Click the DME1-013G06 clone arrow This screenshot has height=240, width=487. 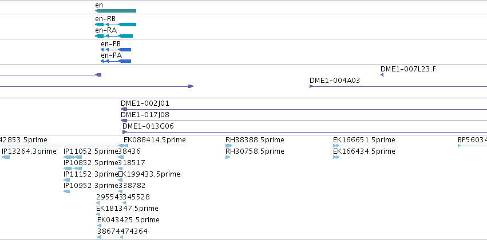tap(125, 132)
